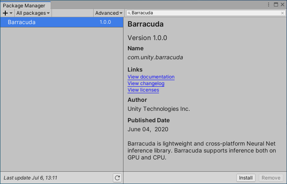Open the Advanced dropdown

[109, 13]
